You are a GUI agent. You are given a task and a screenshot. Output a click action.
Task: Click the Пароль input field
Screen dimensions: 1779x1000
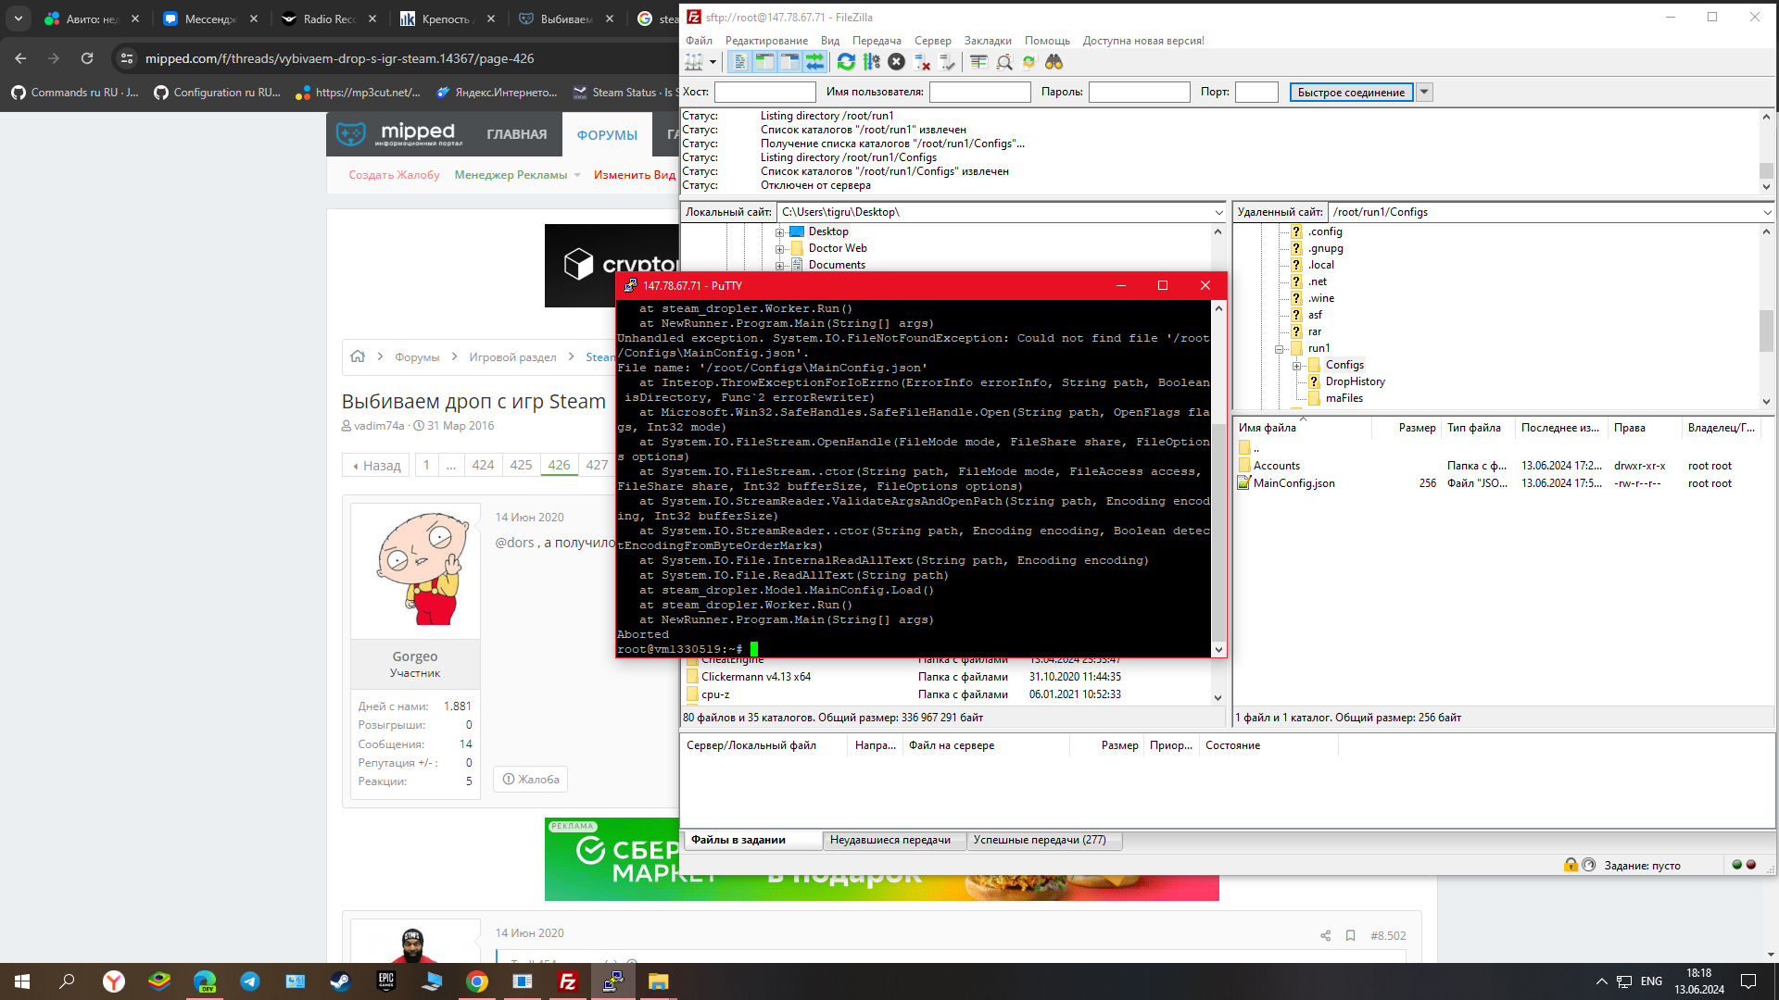(1139, 93)
